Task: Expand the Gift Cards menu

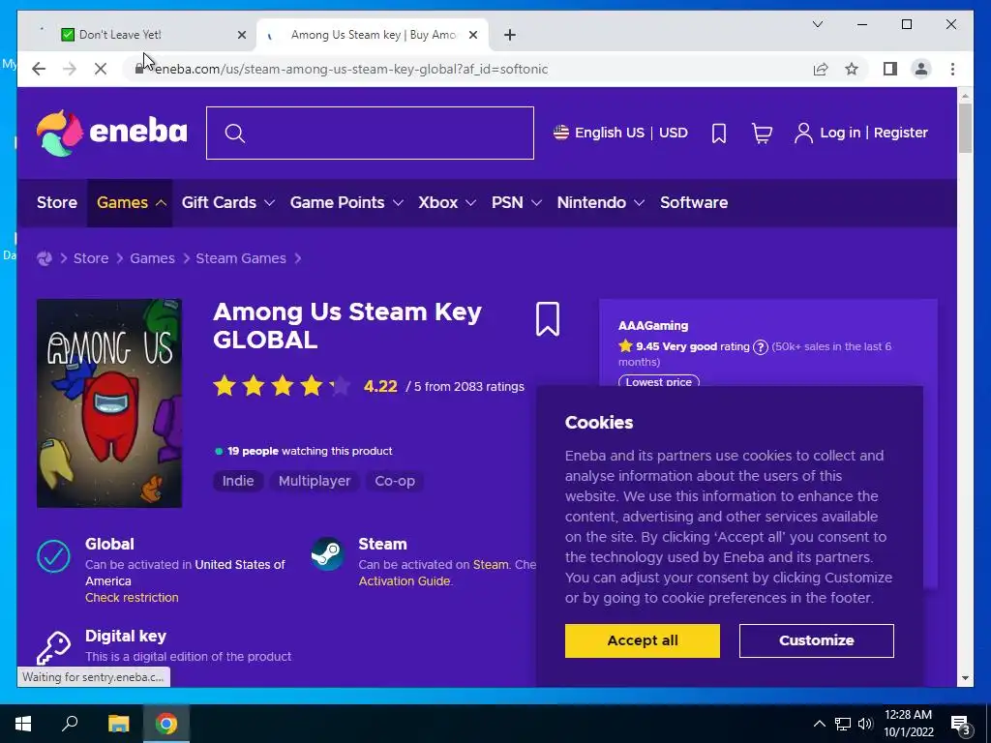Action: coord(228,203)
